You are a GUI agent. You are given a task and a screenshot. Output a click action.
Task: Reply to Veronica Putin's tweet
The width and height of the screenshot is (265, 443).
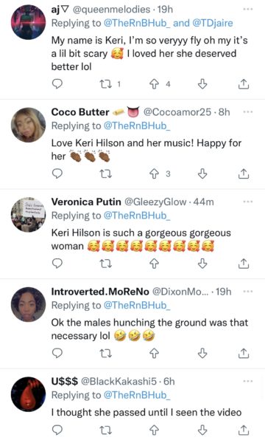point(57,264)
